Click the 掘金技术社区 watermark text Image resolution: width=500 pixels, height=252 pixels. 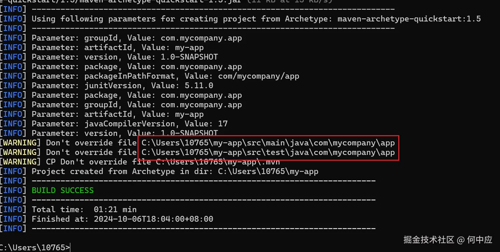point(429,240)
